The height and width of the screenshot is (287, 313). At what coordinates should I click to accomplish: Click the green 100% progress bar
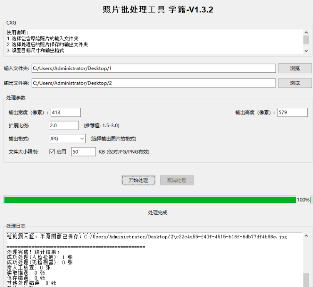coord(150,200)
